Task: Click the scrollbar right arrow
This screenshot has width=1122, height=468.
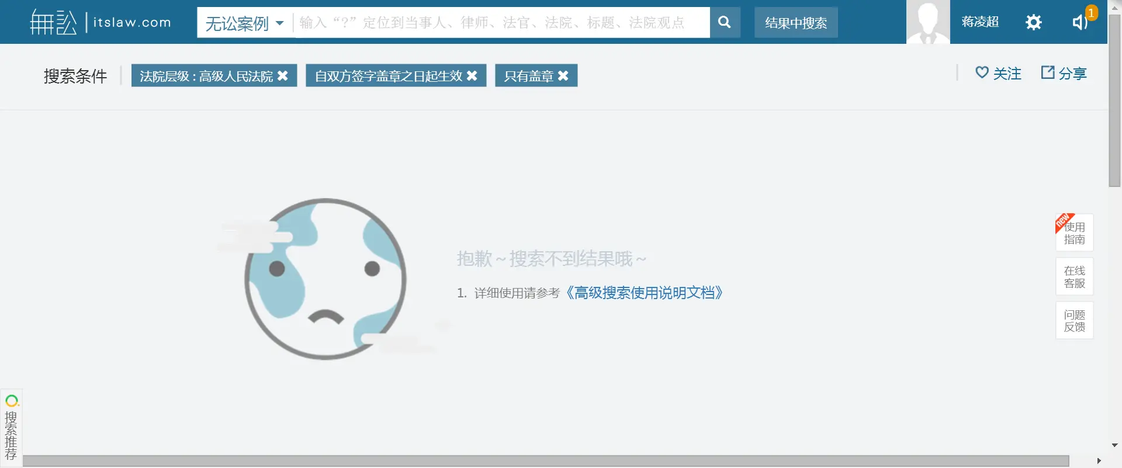Action: tap(1099, 461)
